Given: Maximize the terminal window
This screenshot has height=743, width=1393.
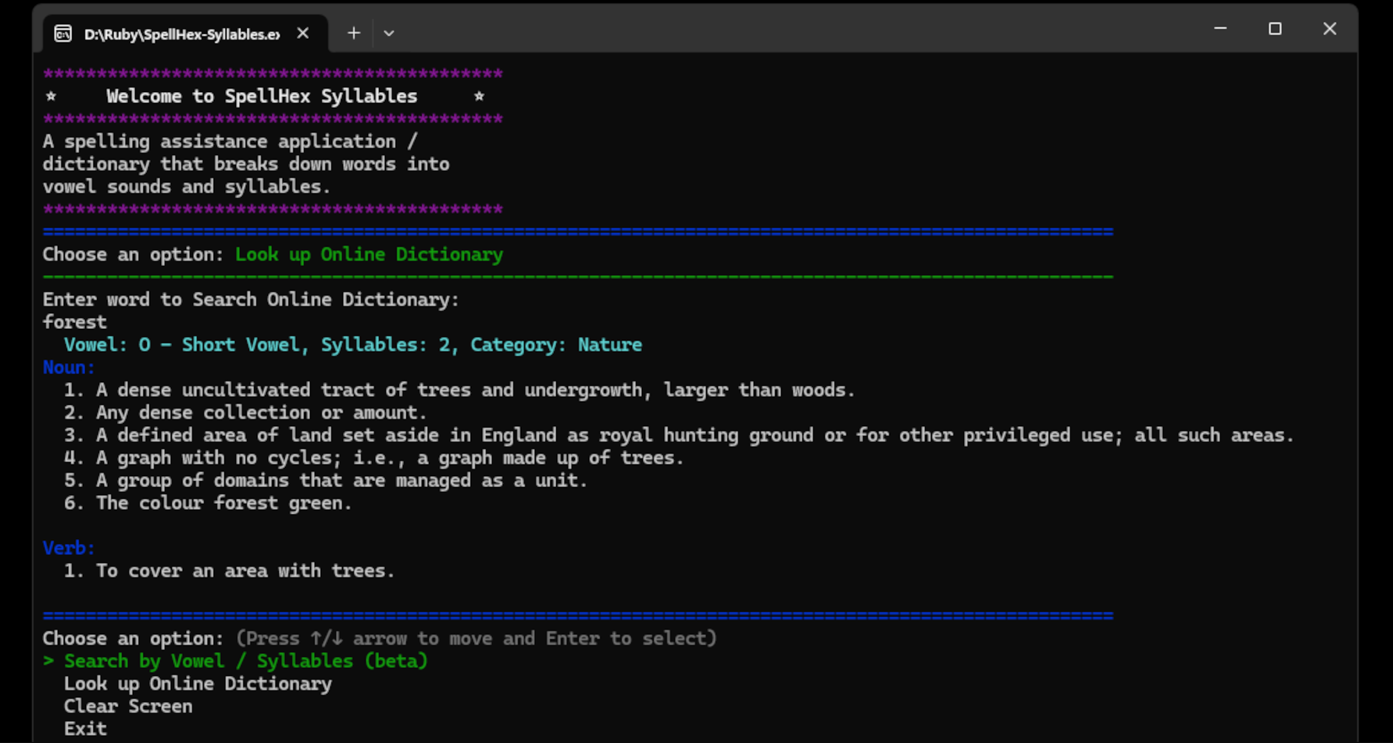Looking at the screenshot, I should tap(1275, 28).
